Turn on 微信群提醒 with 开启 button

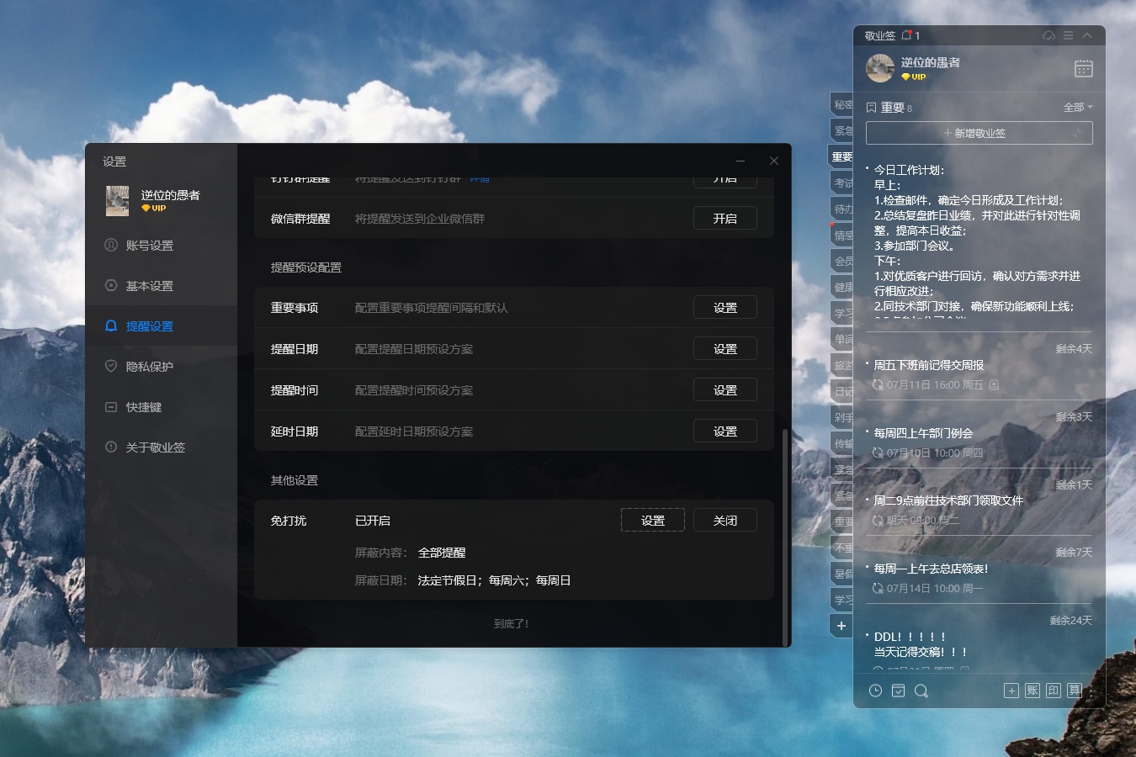point(725,219)
